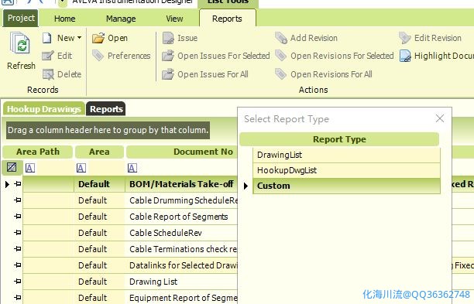Viewport: 474px width, 304px height.
Task: Click the Preferences button label
Action: tap(129, 56)
